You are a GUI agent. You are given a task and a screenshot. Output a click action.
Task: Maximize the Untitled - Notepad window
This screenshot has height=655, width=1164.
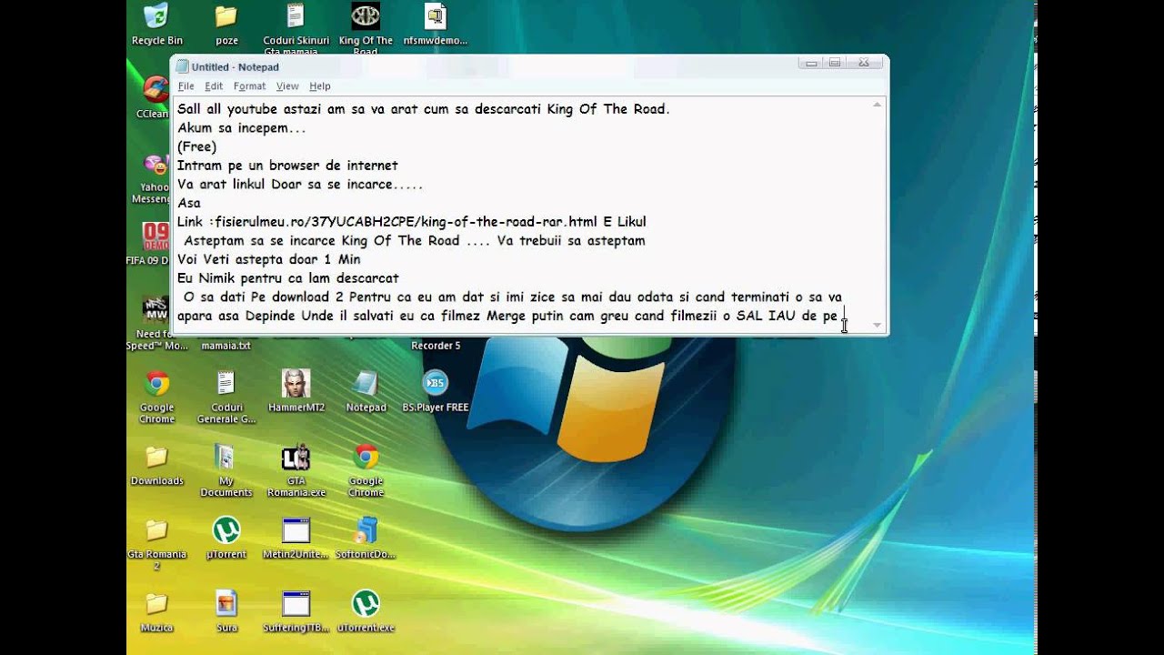[x=834, y=63]
